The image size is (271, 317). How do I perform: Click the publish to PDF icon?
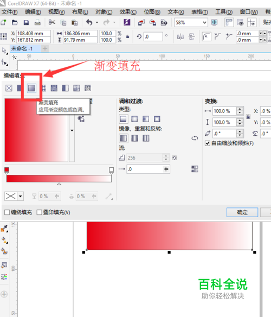tap(164, 22)
